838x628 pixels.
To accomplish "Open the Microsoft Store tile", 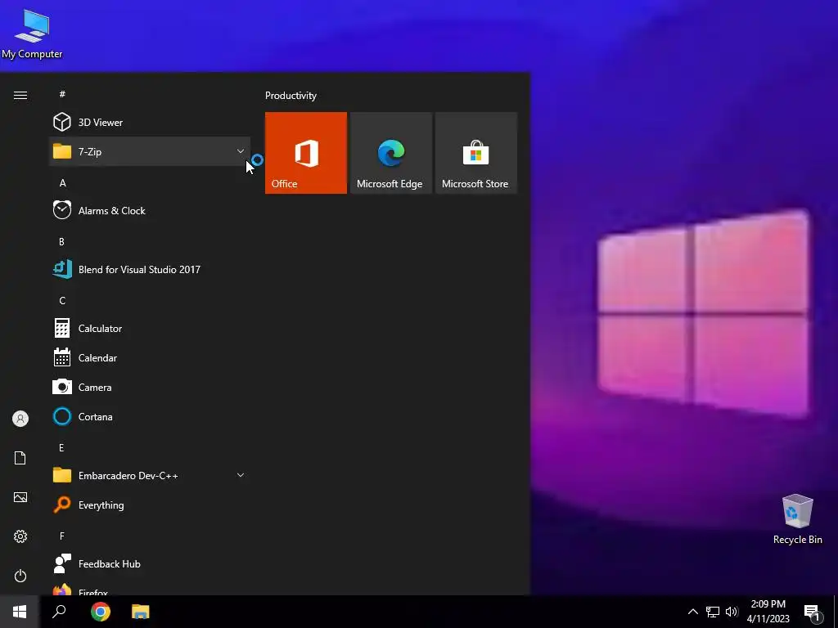I will (x=476, y=153).
